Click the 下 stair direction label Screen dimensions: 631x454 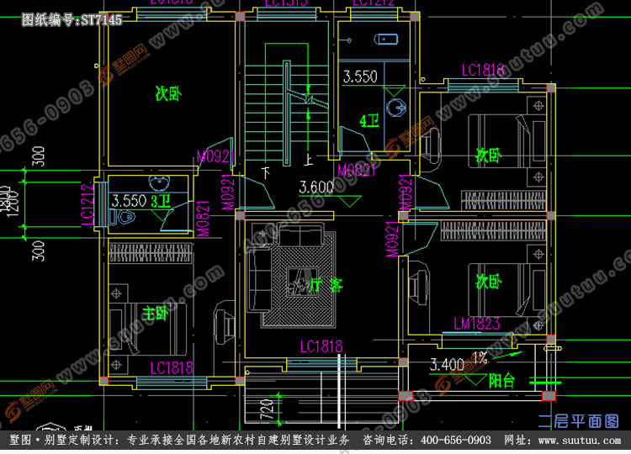point(266,172)
